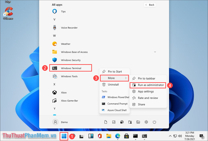Select the CCleaner desktop shortcut
Image resolution: width=208 pixels, height=141 pixels.
tap(8, 13)
